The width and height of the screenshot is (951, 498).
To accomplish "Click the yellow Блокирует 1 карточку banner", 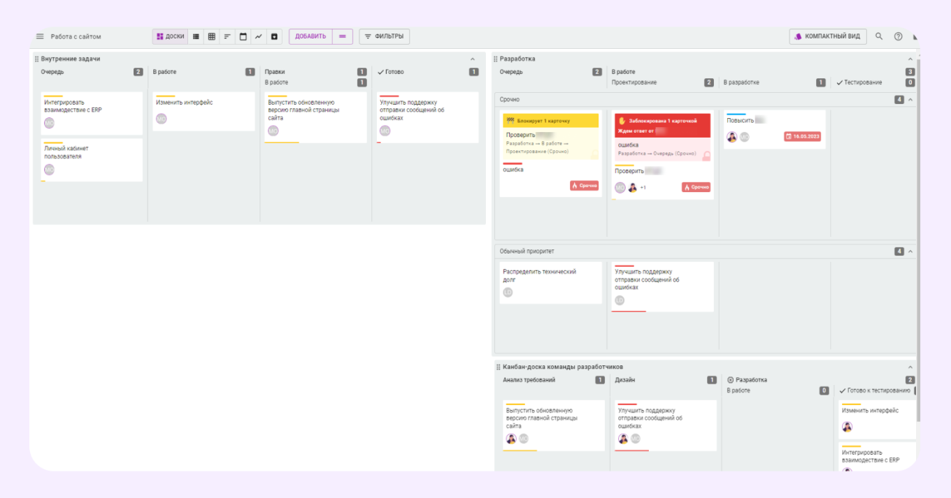I will tap(550, 121).
